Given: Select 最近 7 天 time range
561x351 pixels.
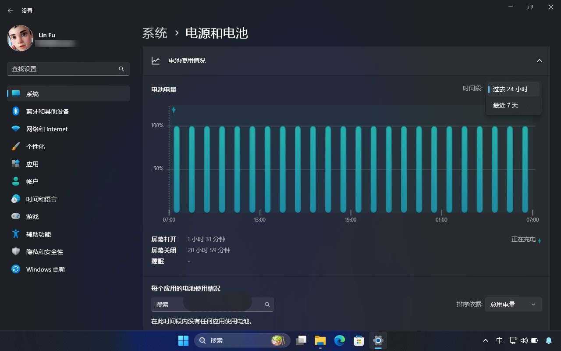Looking at the screenshot, I should 505,105.
